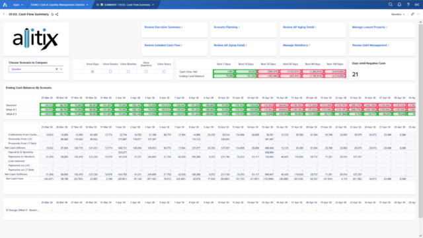Click the Proceeds from LT Debt row label
The image size is (423, 238).
pyautogui.click(x=22, y=143)
